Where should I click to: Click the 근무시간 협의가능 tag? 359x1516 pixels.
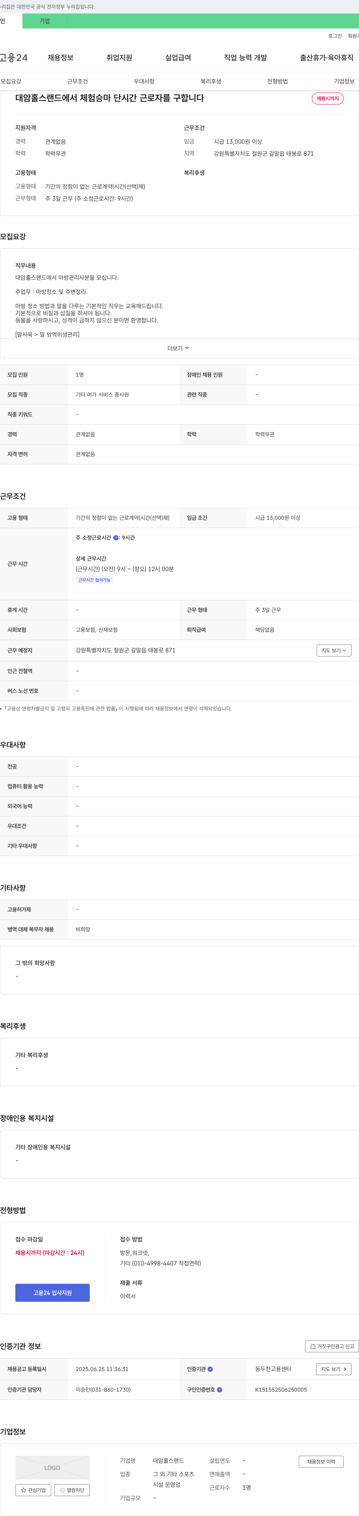[95, 580]
